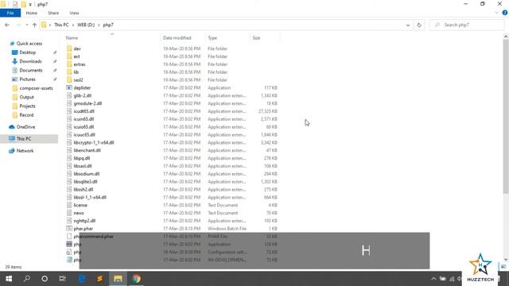509x286 pixels.
Task: Launch Google Chrome from the taskbar
Action: pyautogui.click(x=136, y=279)
